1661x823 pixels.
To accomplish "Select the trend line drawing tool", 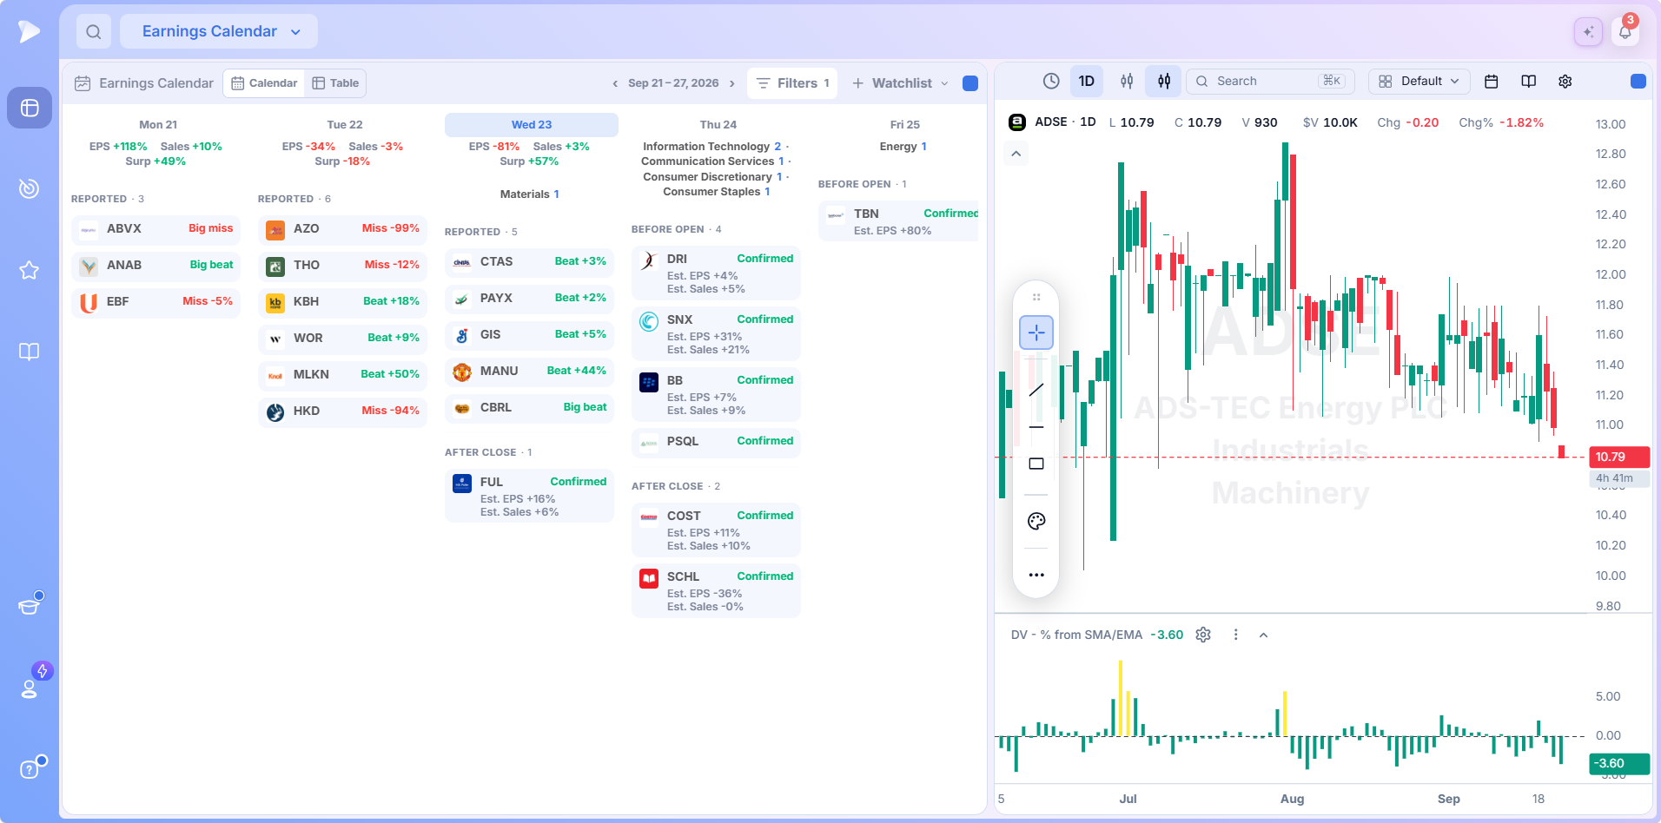I will pos(1036,390).
